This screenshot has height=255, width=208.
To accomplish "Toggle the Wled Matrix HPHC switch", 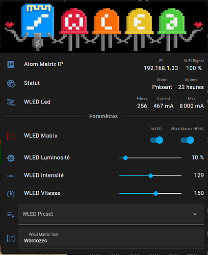I will [x=187, y=140].
